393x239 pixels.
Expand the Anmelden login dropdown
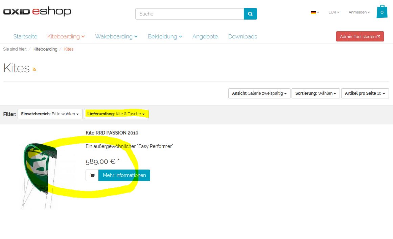[359, 12]
